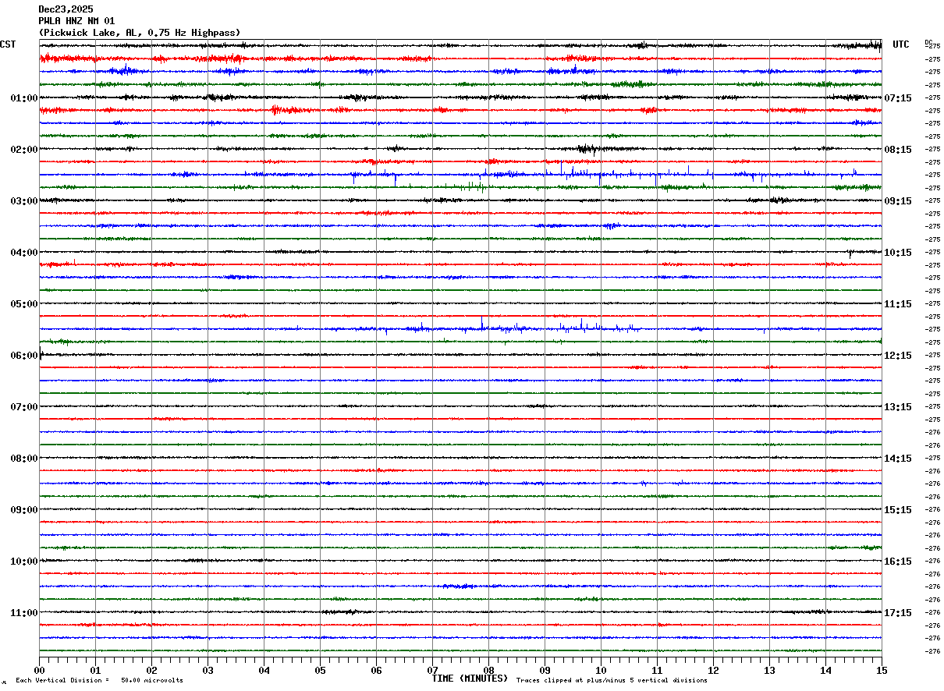Select the "03:00" CST time label
Viewport: 944px width, 691px height.
click(x=24, y=201)
